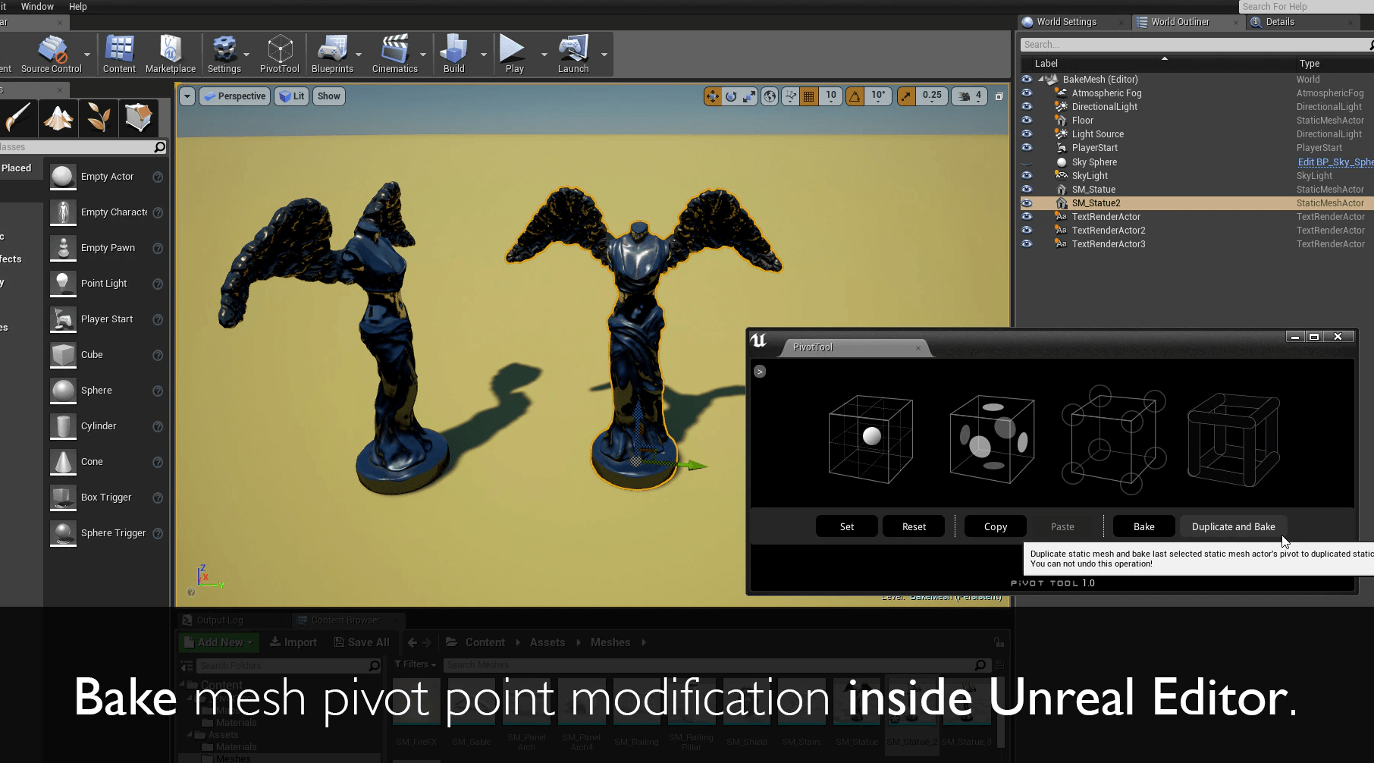Image resolution: width=1374 pixels, height=763 pixels.
Task: Open the Cinematics toolbar icon
Action: [394, 54]
